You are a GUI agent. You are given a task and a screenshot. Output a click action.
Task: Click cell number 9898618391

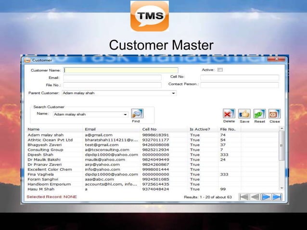click(x=155, y=135)
